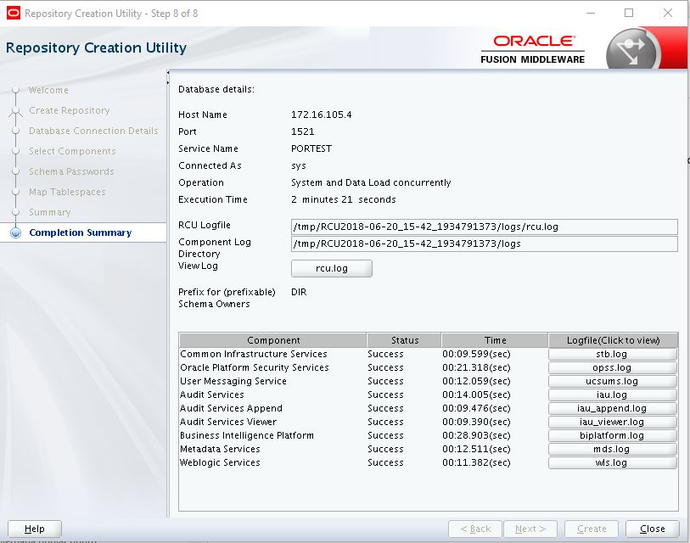Click the Fusion Middleware globe emblem
Viewport: 690px width, 543px height.
[x=632, y=51]
